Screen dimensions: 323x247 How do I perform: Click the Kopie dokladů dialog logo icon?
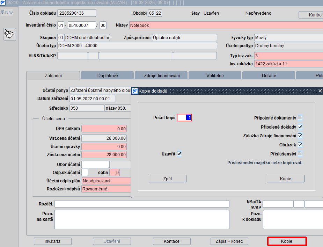click(135, 91)
